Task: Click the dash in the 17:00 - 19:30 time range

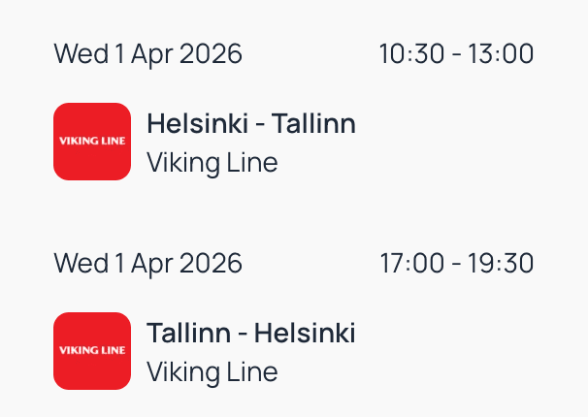Action: (x=456, y=264)
